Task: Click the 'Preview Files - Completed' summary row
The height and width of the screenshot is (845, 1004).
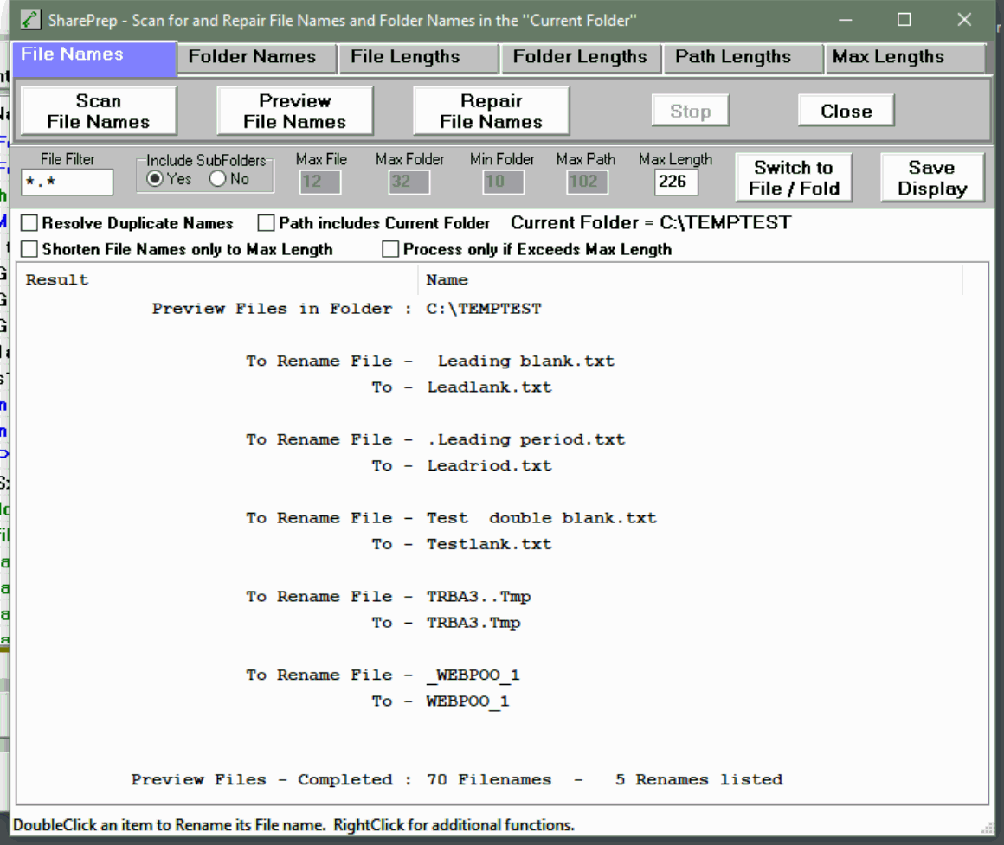Action: coord(457,780)
